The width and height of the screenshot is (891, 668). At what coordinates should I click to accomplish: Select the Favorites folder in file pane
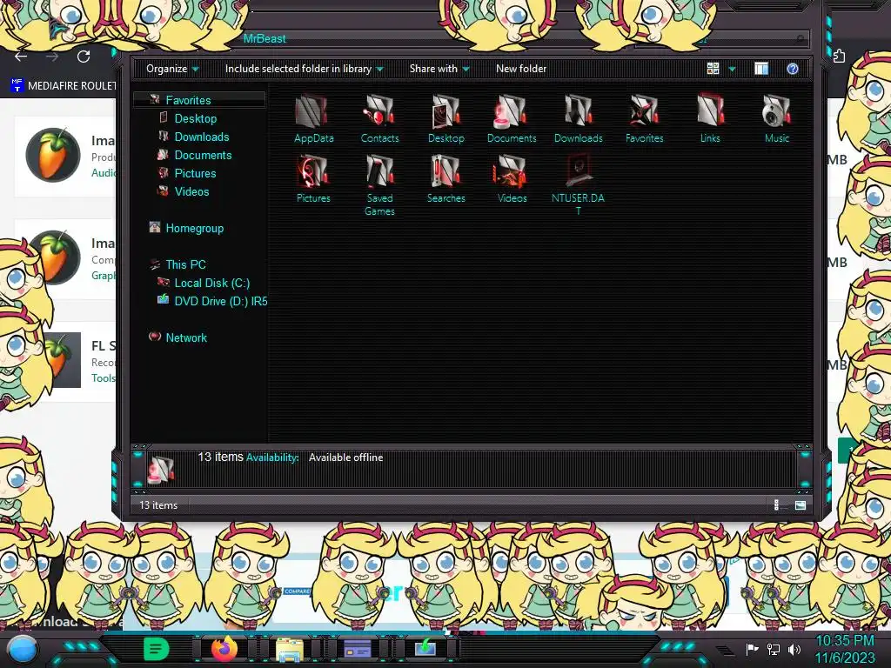click(x=644, y=118)
